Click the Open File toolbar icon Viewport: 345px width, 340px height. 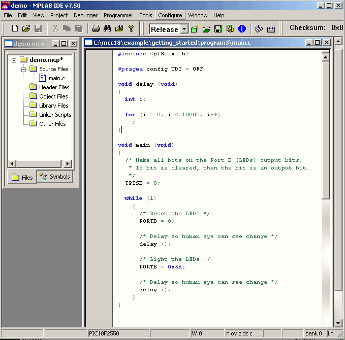[x=26, y=28]
